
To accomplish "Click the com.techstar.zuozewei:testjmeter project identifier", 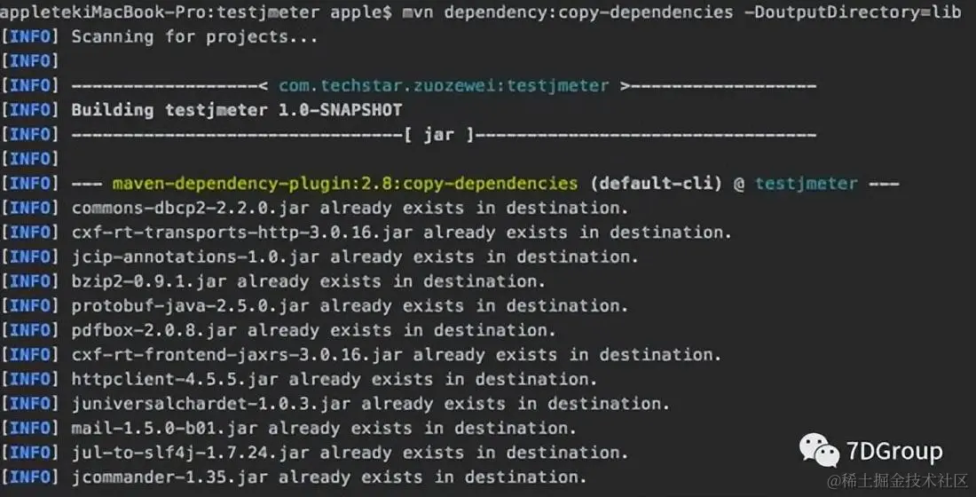I will coord(444,85).
